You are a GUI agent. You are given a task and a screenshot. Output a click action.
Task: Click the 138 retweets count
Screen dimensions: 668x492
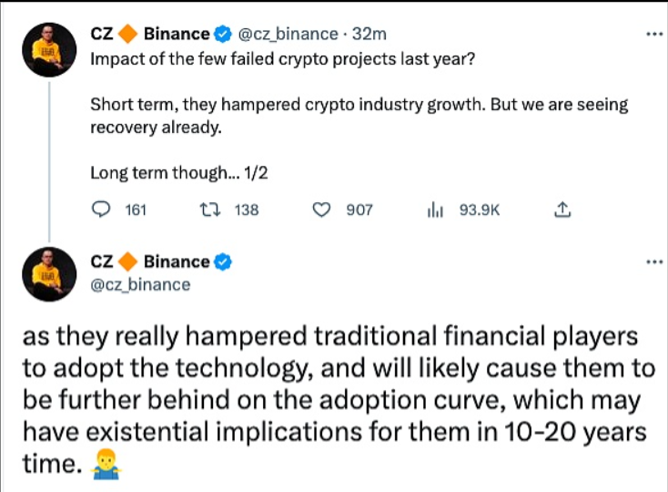pyautogui.click(x=247, y=210)
